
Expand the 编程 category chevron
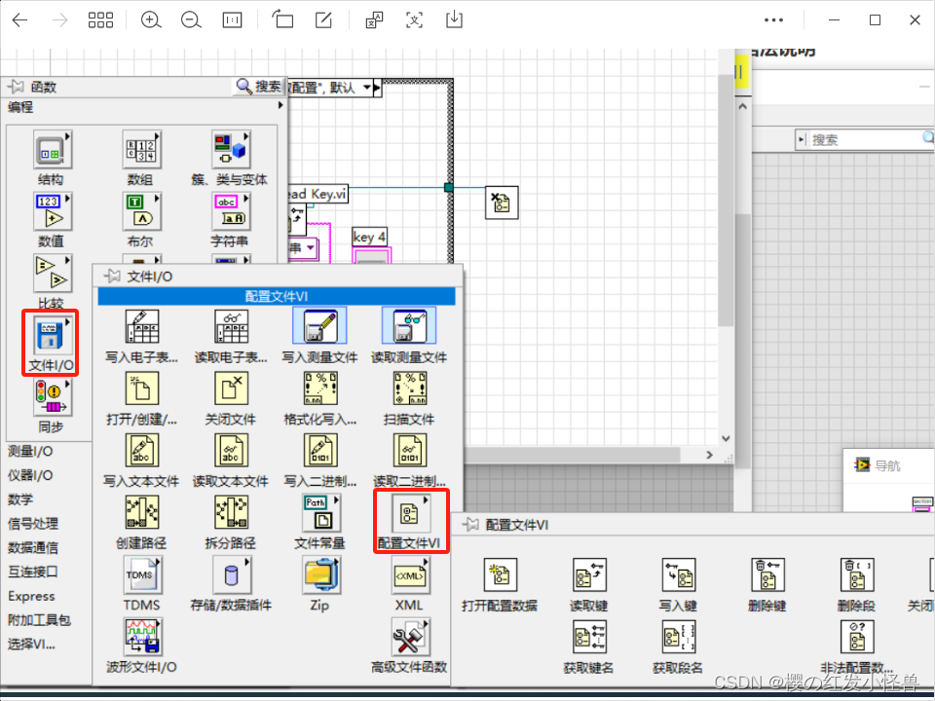tap(281, 107)
